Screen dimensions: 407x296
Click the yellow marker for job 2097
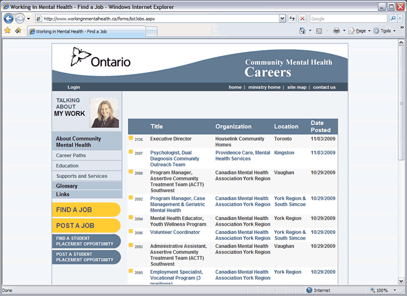(x=131, y=152)
